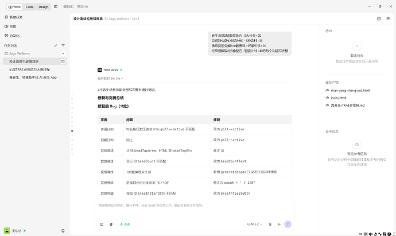396x236 pixels.
Task: Open the checklist icon on the selected task
Action: point(63,61)
